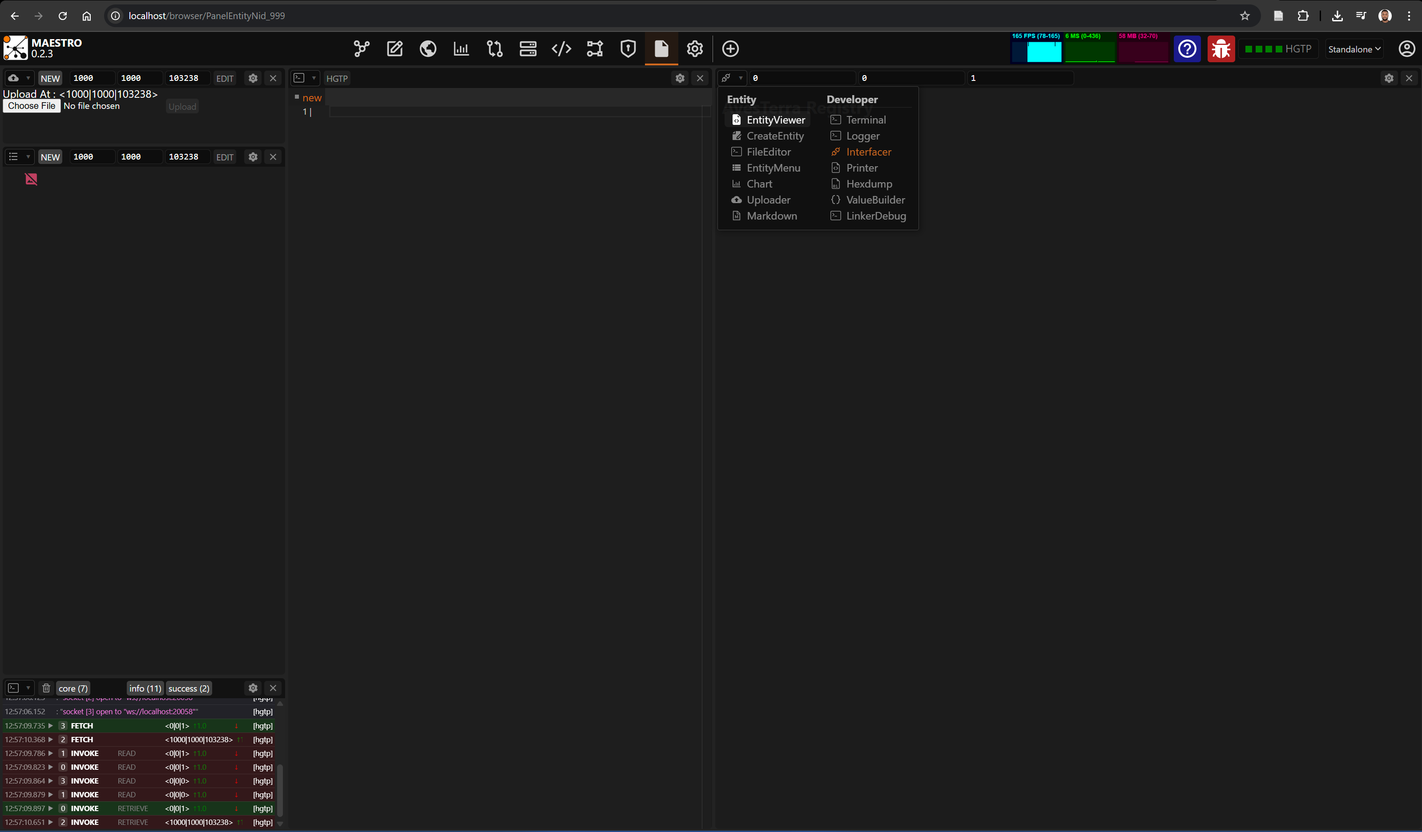Click the broken image icon in entity menu panel
This screenshot has height=832, width=1422.
coord(31,179)
